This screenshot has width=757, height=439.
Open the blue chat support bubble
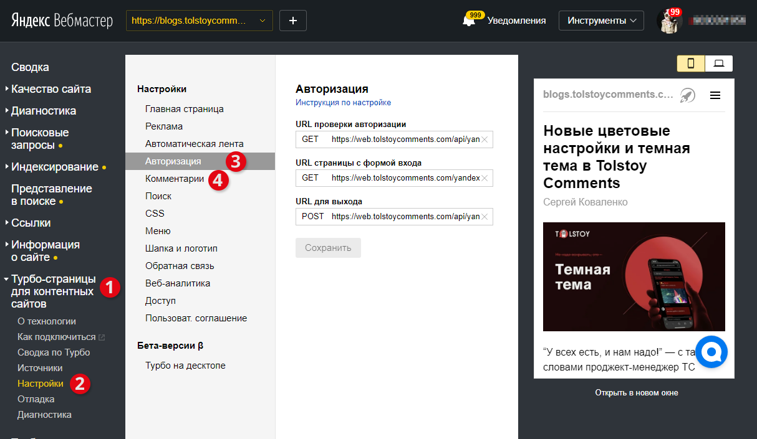click(x=712, y=352)
